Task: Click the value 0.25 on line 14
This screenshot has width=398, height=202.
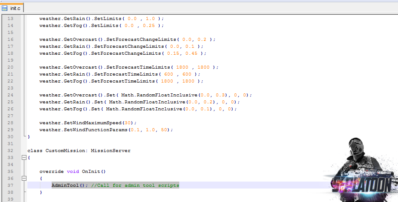Action: [x=149, y=25]
